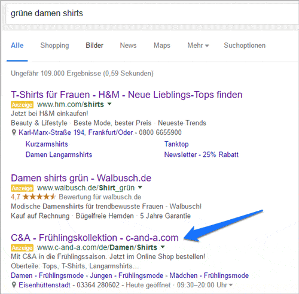Open the 'Damen - Frühlingsmode' link
Screen dimensions: 299x294
pyautogui.click(x=47, y=275)
